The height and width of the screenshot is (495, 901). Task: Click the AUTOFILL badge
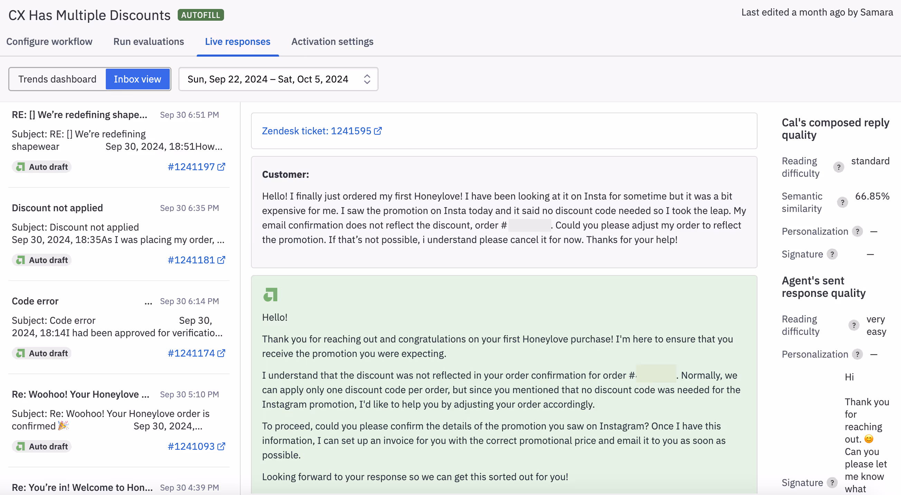click(x=201, y=15)
